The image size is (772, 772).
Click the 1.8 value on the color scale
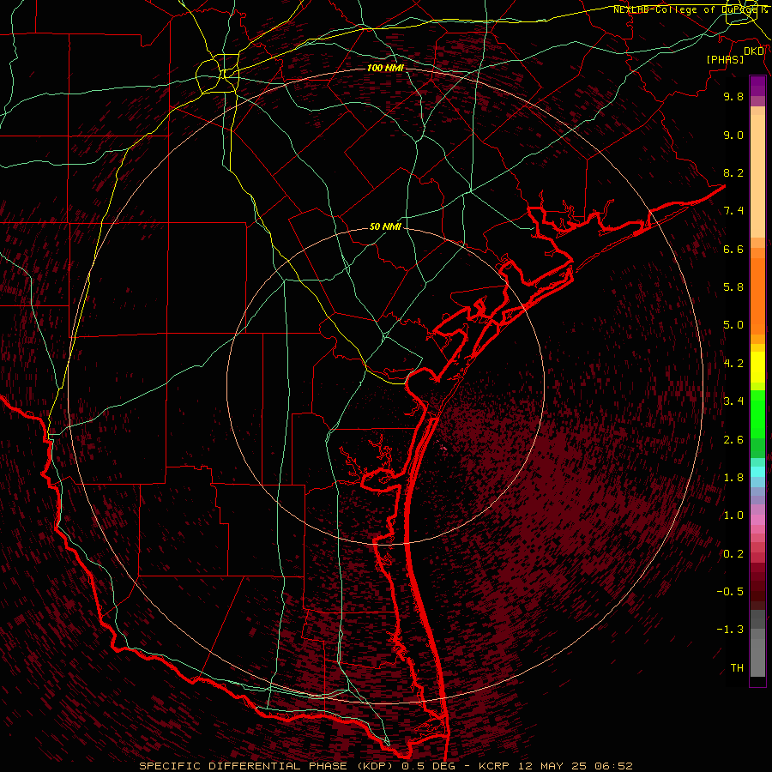pyautogui.click(x=733, y=478)
